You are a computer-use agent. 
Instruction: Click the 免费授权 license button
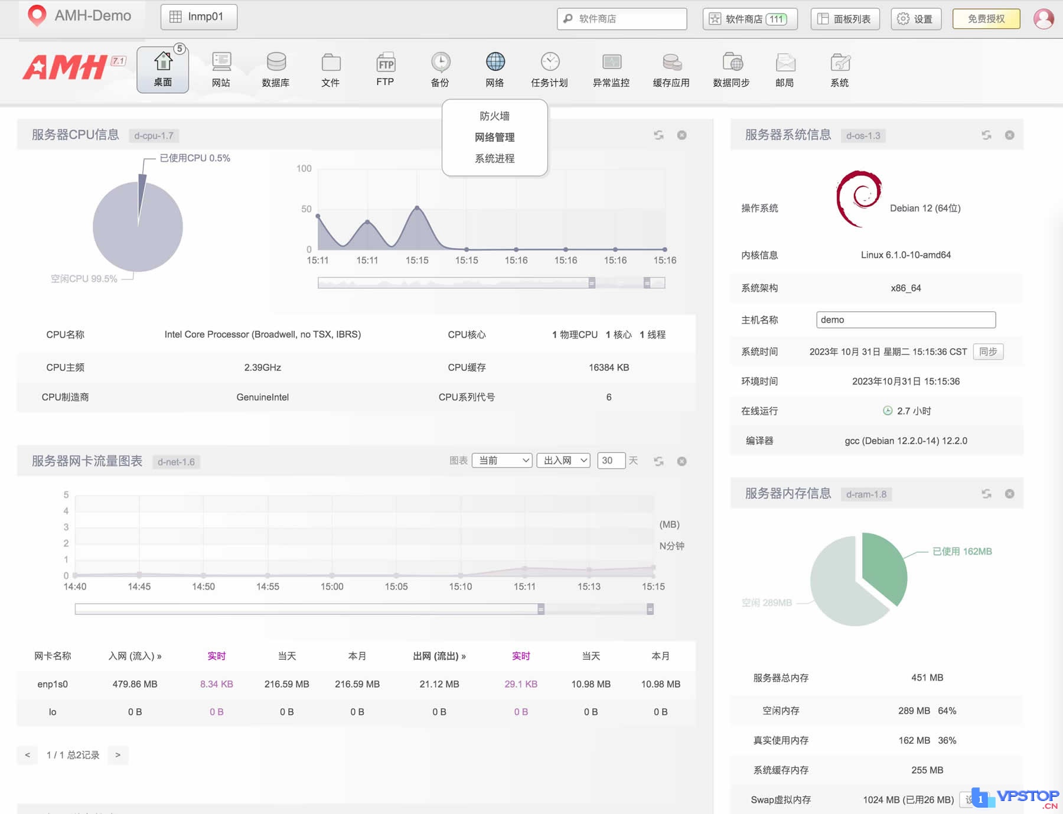[986, 19]
